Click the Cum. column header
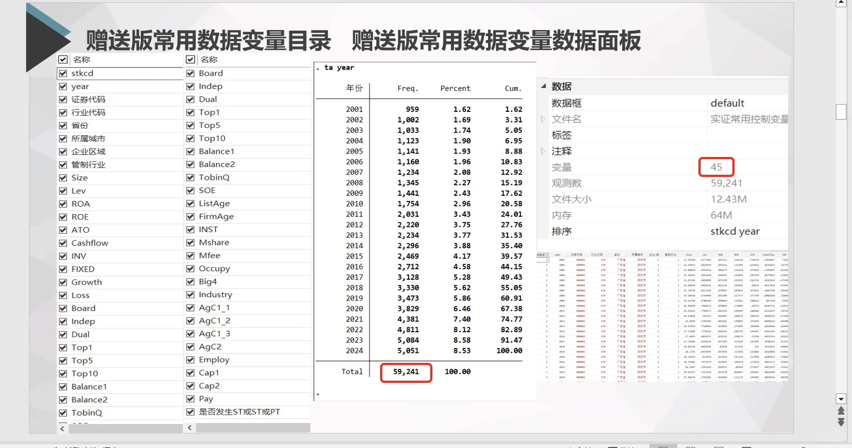Image resolution: width=852 pixels, height=448 pixels. [x=513, y=88]
